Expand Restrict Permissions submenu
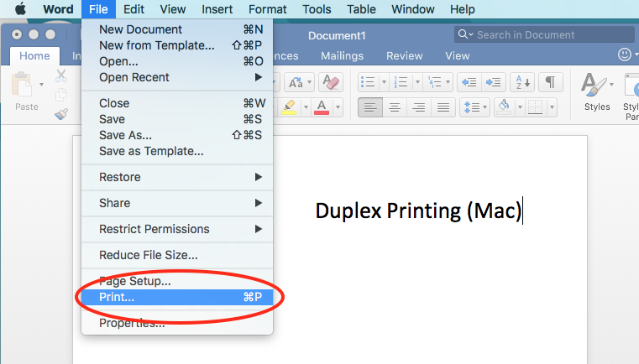Viewport: 639px width, 364px height. pos(177,229)
